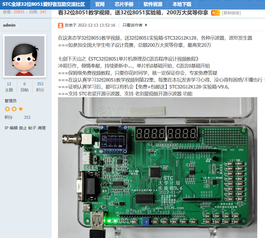Screen dimensions: 265x238
Task: Expand the arrow next to 只看该作者
Action: [x=146, y=25]
